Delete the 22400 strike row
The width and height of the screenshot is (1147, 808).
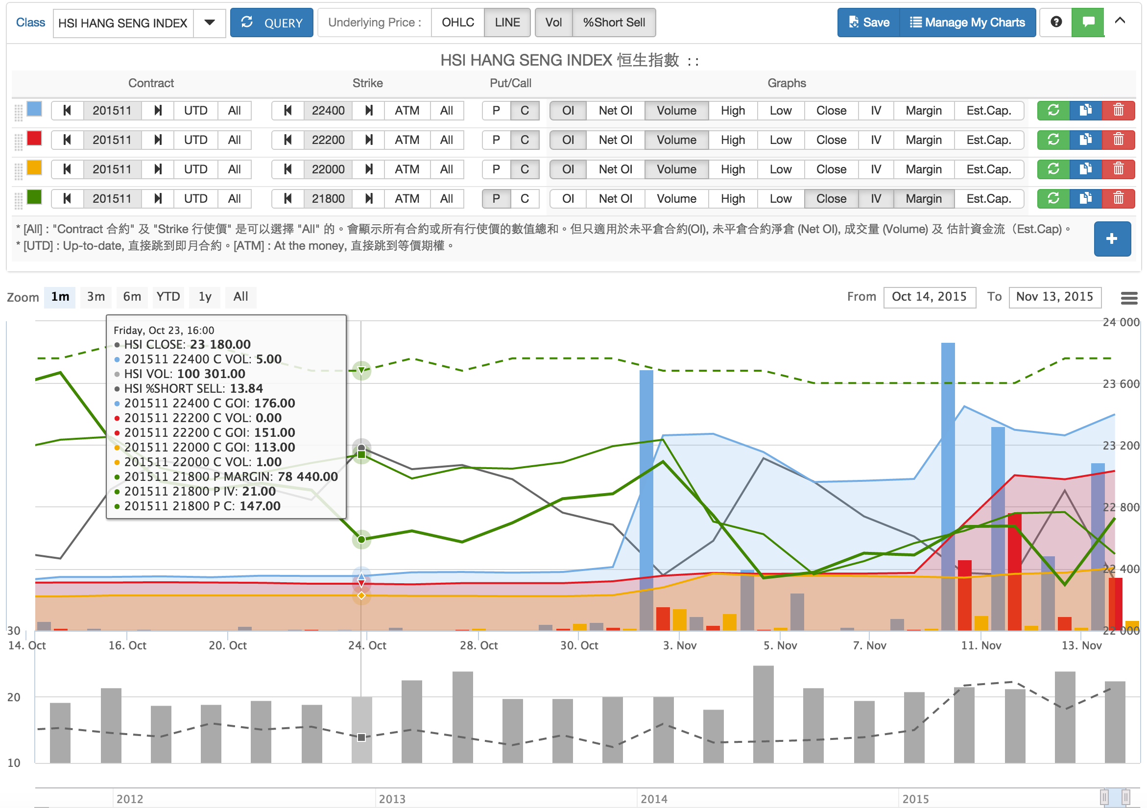pos(1118,110)
